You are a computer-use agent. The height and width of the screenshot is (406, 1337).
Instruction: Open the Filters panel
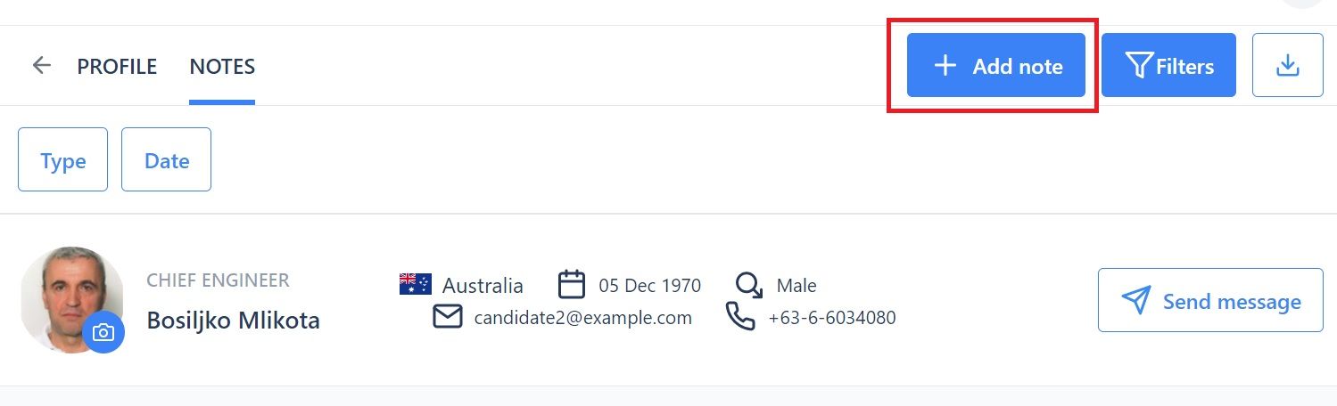(1168, 65)
